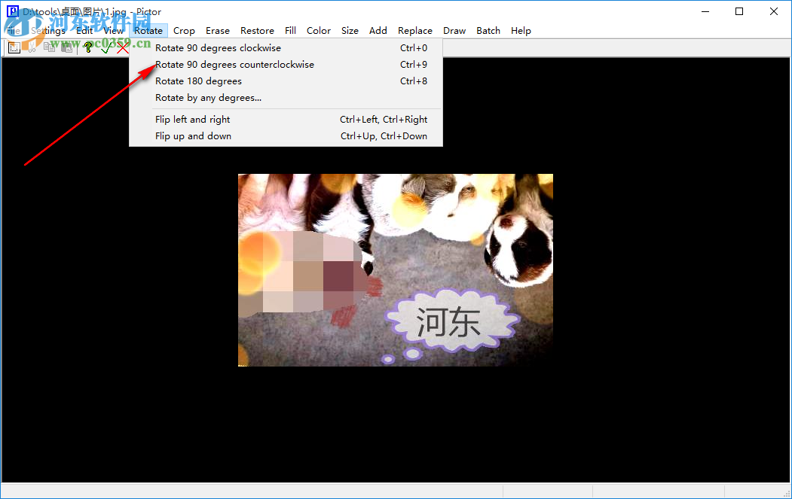Open Help via the question mark icon

88,47
